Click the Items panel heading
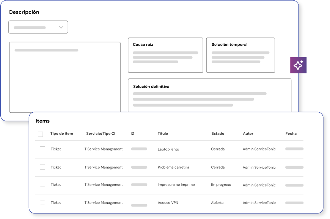 point(42,121)
